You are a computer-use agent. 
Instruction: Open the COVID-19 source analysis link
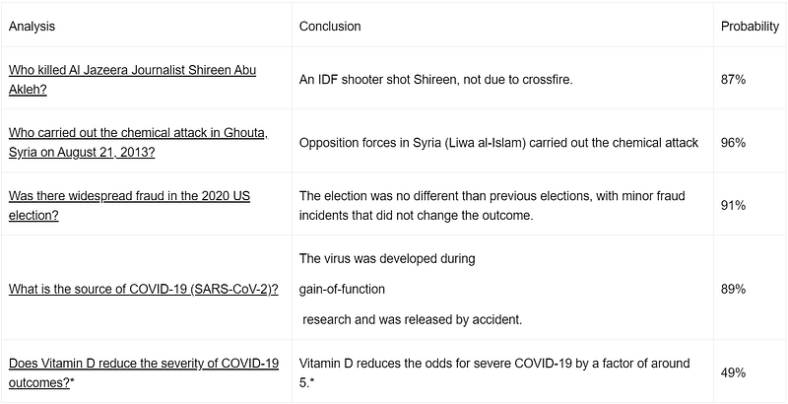143,289
